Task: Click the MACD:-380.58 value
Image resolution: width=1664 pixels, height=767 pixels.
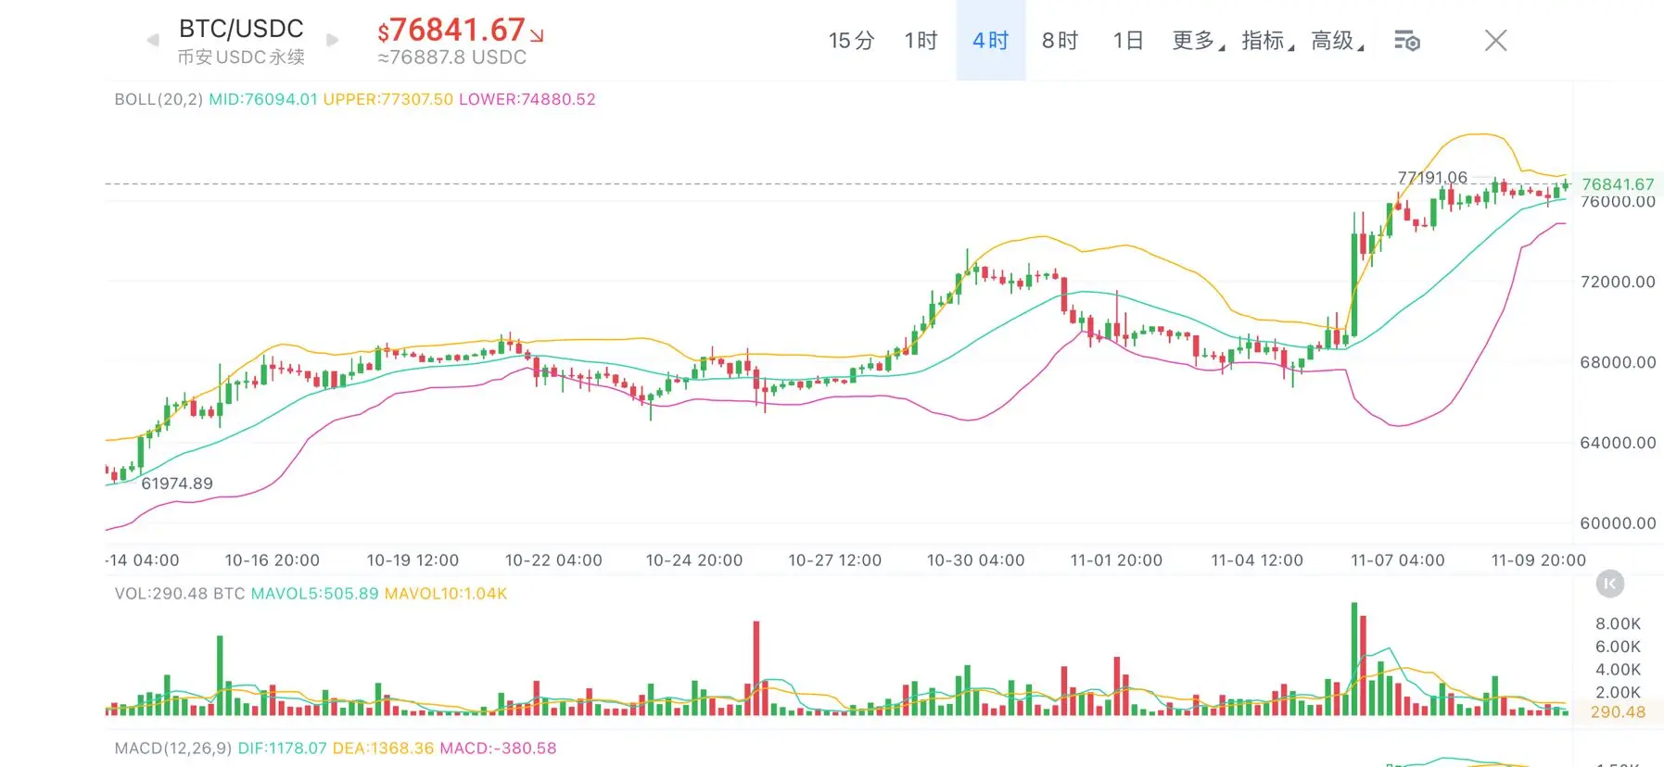Action: (x=499, y=748)
